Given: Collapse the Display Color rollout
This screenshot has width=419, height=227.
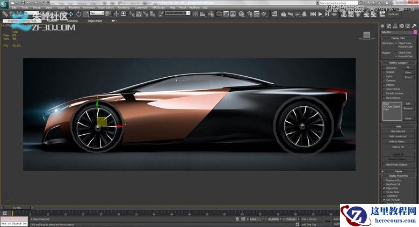Looking at the screenshot, I should click(x=398, y=38).
